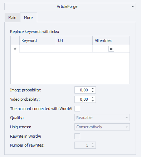
Task: Toggle the All entries checkbox in new row
Action: 111,49
